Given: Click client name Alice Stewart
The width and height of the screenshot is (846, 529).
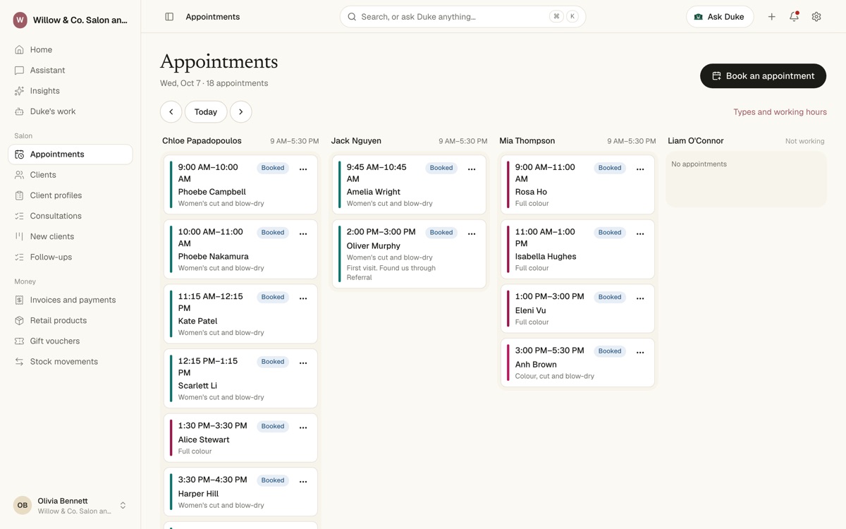Looking at the screenshot, I should point(204,439).
